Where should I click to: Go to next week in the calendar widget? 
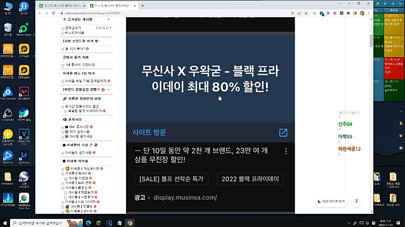coord(393,4)
